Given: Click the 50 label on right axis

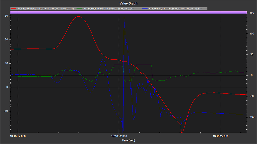Looking at the screenshot, I should tap(250, 55).
